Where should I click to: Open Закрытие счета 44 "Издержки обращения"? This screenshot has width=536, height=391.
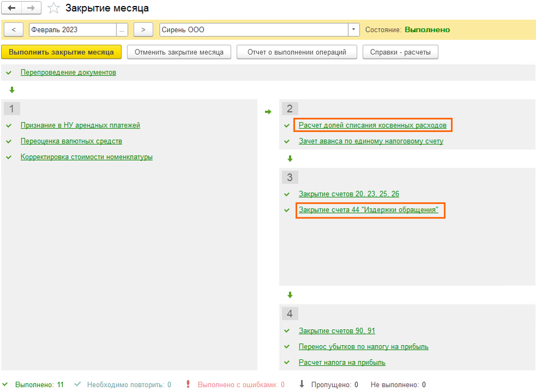coord(368,210)
